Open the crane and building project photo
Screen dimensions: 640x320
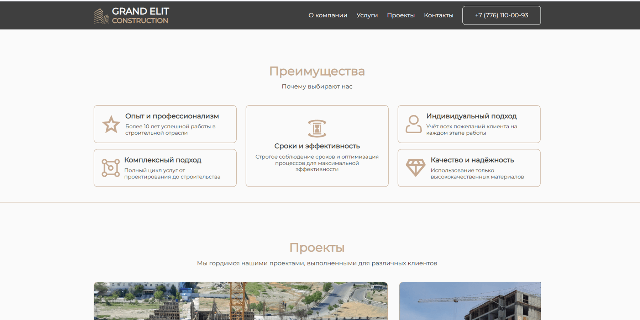pyautogui.click(x=470, y=301)
